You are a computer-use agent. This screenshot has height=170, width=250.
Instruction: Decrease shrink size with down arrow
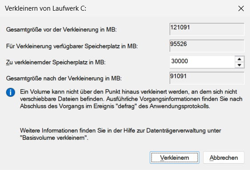click(239, 65)
